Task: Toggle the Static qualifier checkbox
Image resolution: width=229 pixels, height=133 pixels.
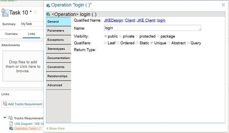Action: [x=137, y=43]
